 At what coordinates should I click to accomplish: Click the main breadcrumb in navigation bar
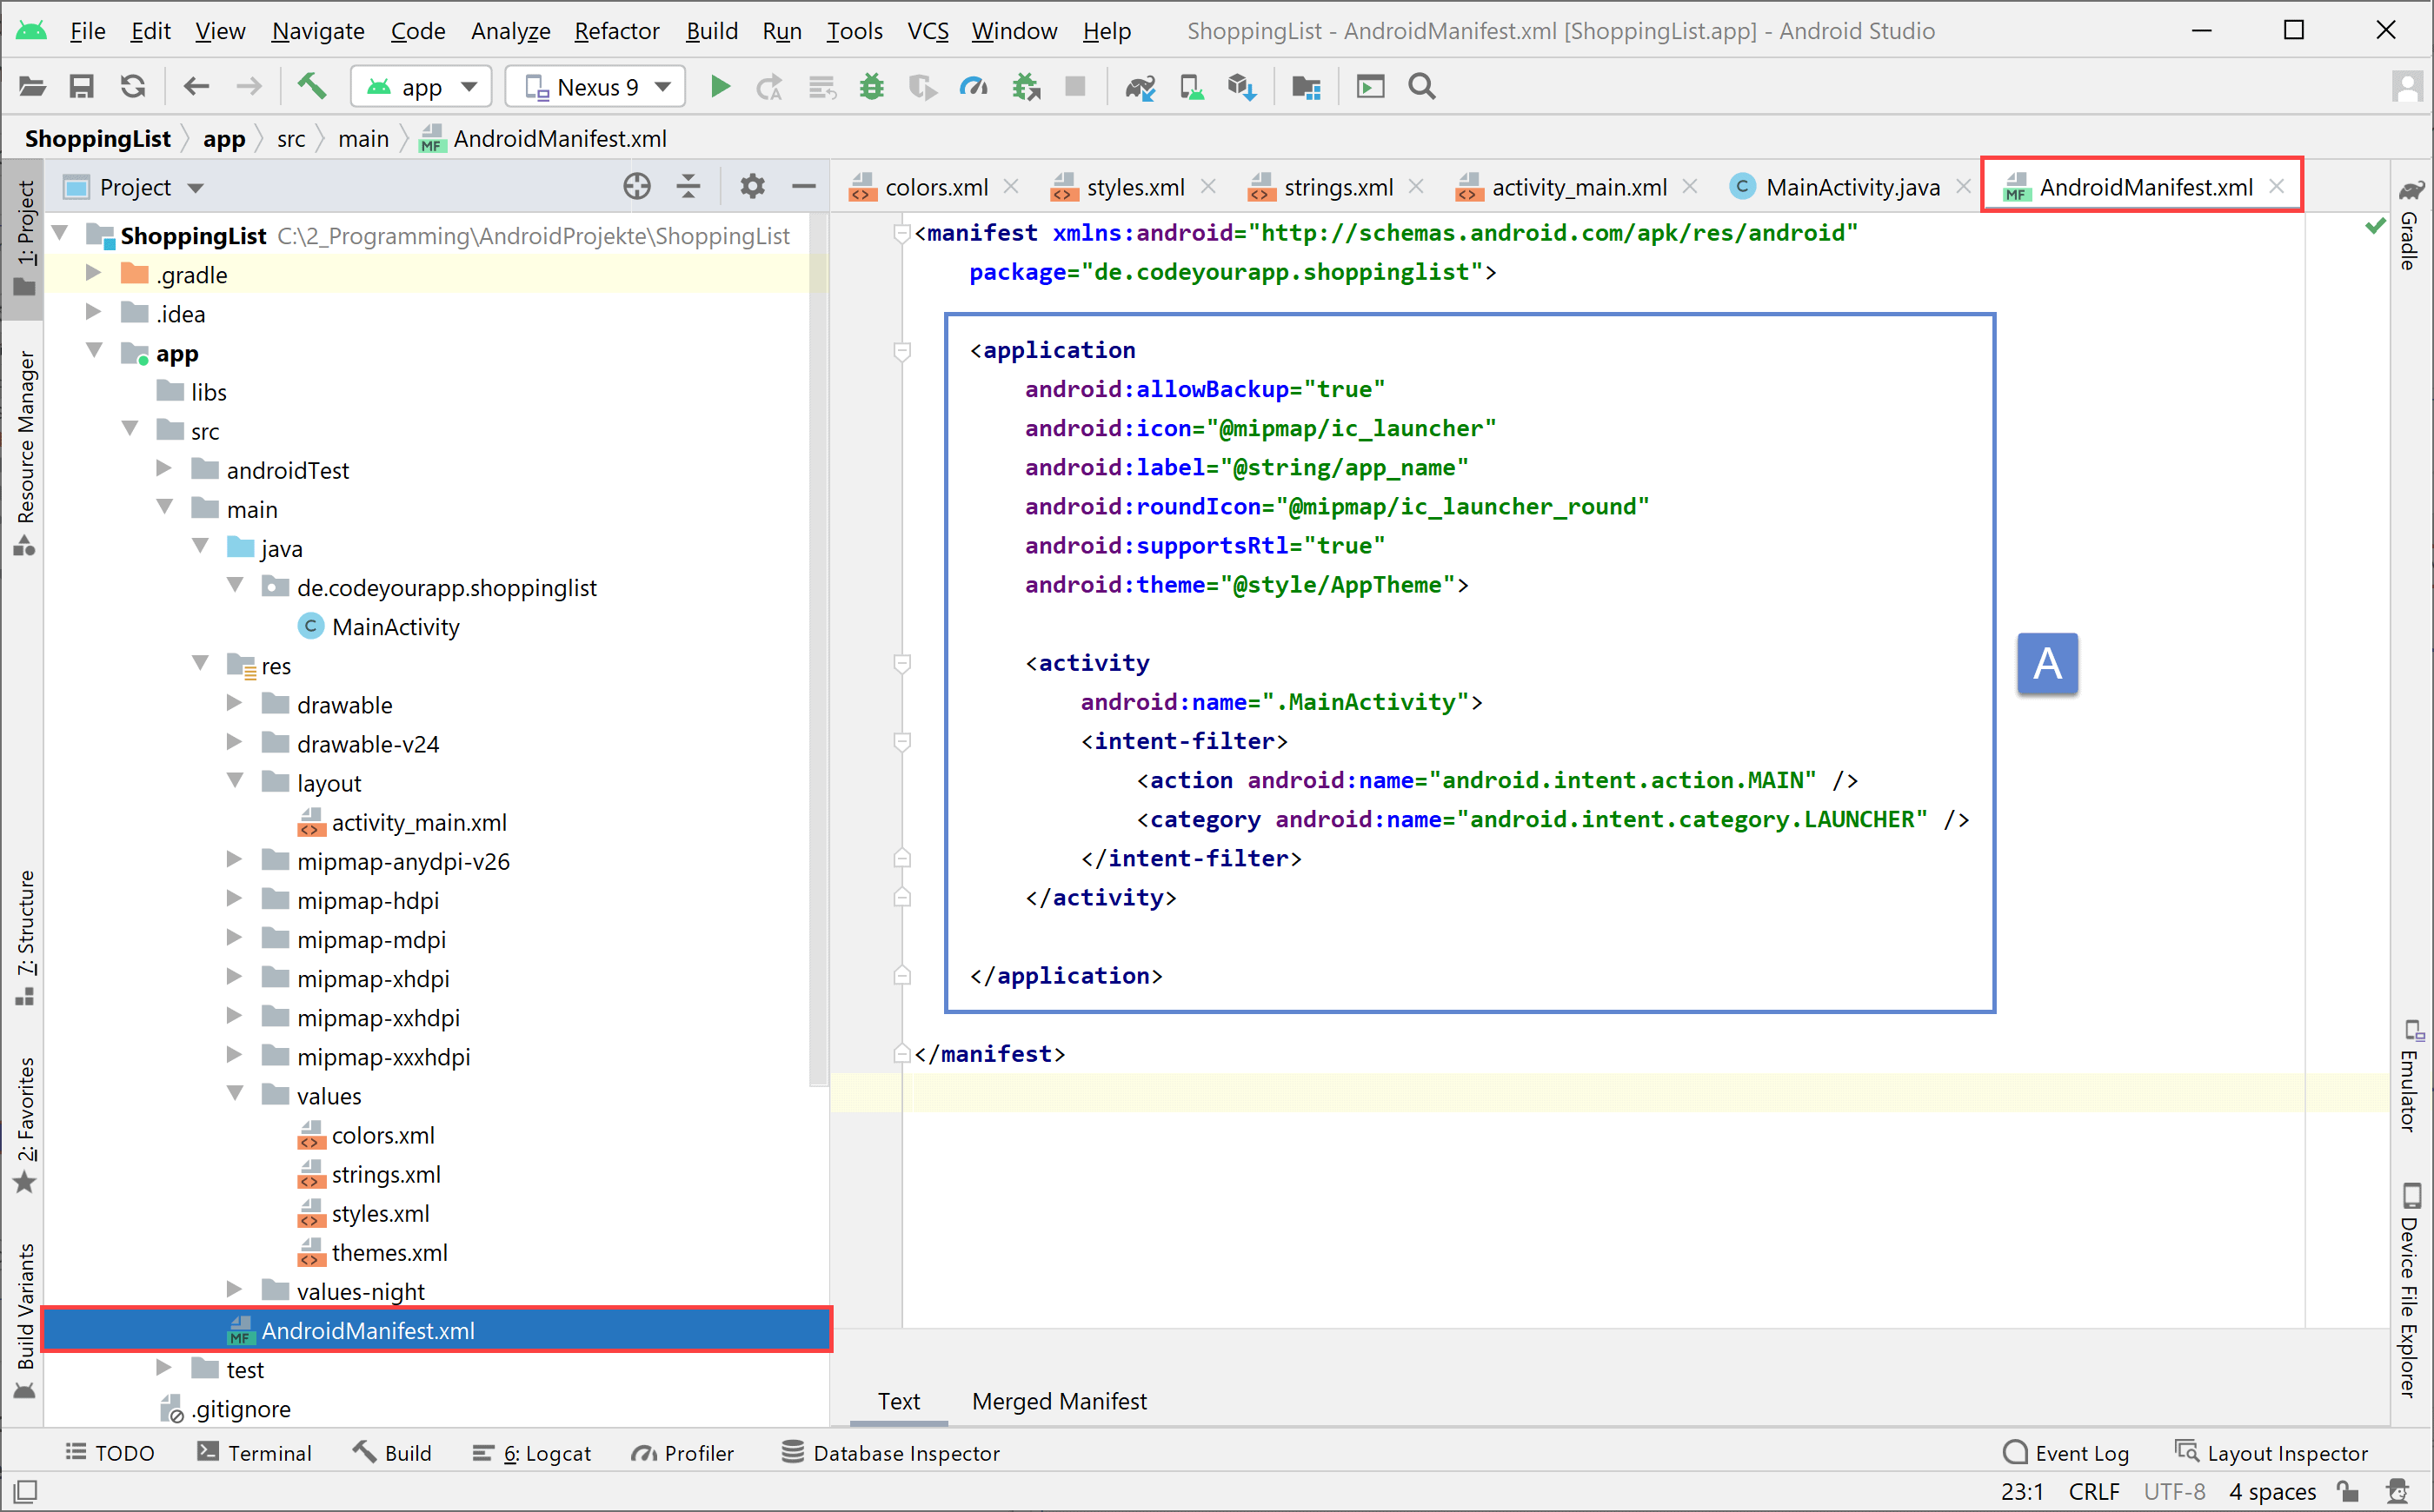coord(363,139)
